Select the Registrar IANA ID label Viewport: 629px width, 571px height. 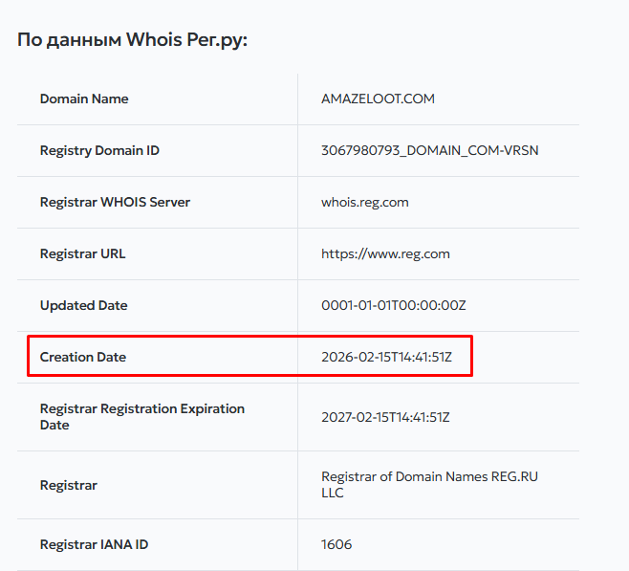click(94, 544)
